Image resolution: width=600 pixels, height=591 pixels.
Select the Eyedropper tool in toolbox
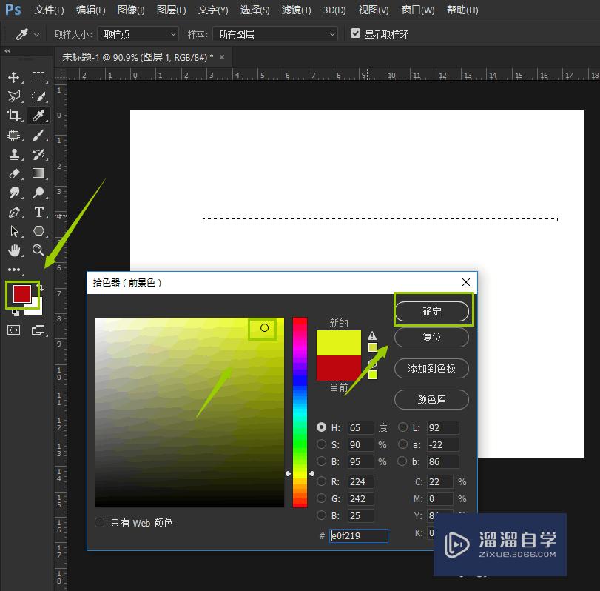[38, 116]
